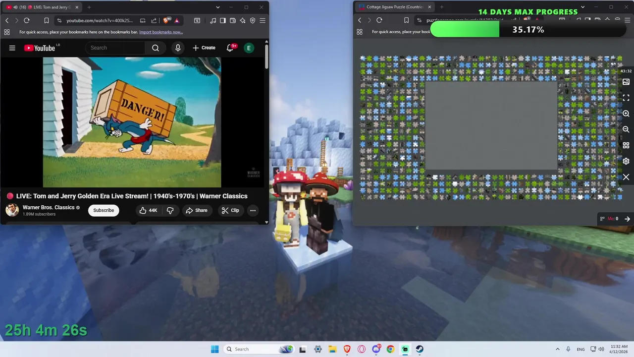Click the youtube.com address bar
Viewport: 634px width, 357px height.
(x=99, y=20)
